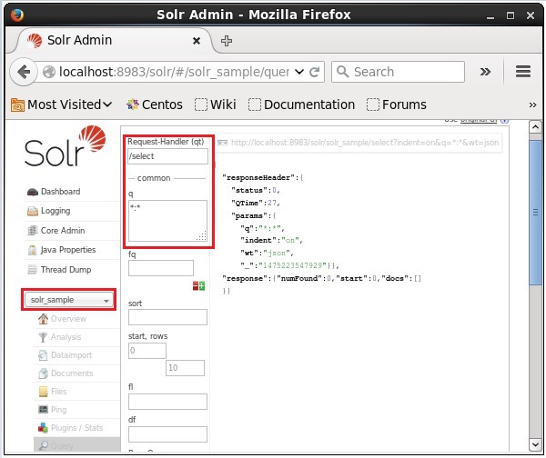546x458 pixels.
Task: Open a new tab with plus button
Action: 227,41
